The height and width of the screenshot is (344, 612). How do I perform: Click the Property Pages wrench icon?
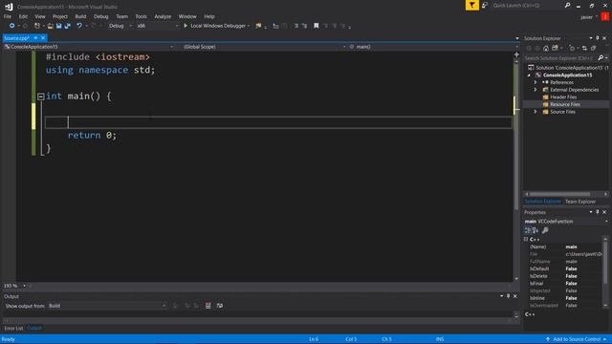point(545,230)
